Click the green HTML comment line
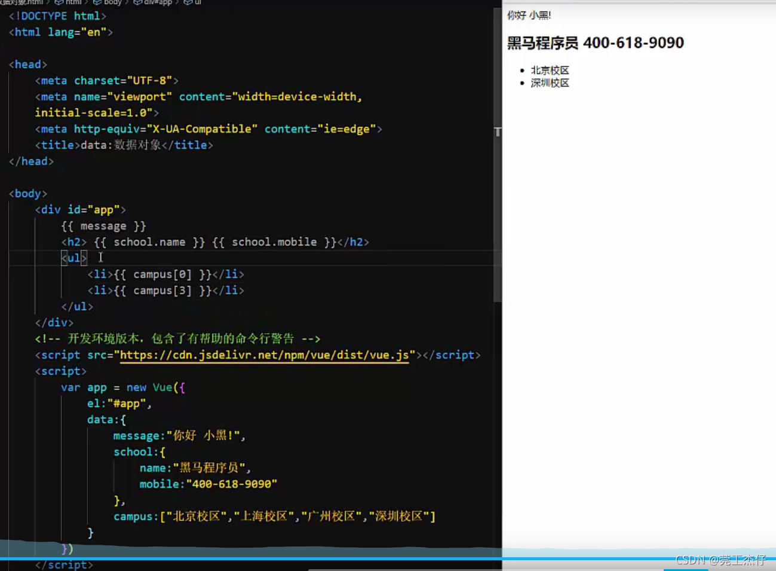 [x=178, y=339]
